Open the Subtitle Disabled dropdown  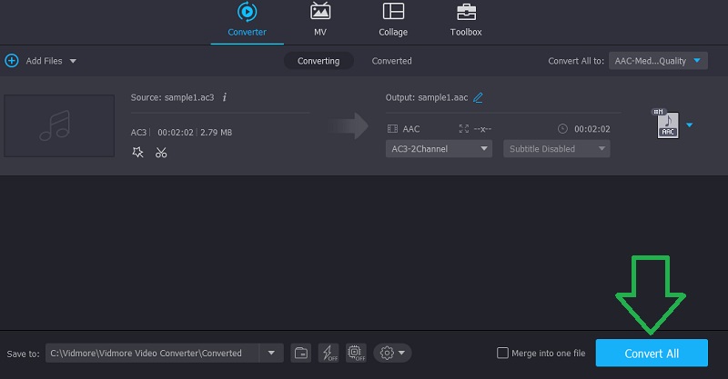click(556, 148)
